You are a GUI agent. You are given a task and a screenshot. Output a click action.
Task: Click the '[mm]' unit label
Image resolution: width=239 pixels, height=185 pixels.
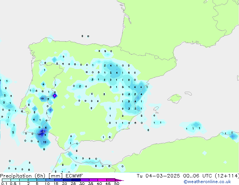point(55,176)
